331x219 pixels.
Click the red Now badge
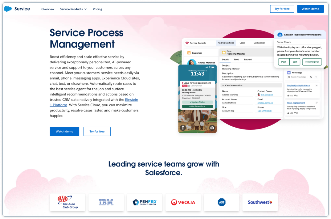coord(185,86)
